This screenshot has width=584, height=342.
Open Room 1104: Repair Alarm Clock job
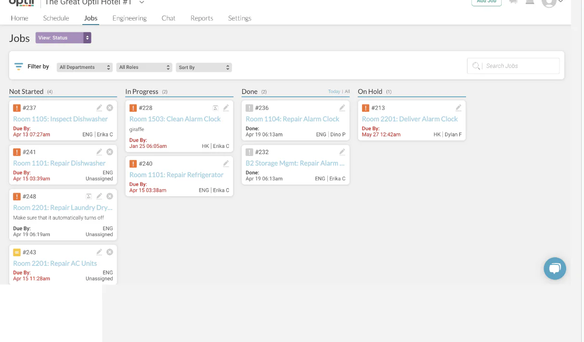point(293,119)
